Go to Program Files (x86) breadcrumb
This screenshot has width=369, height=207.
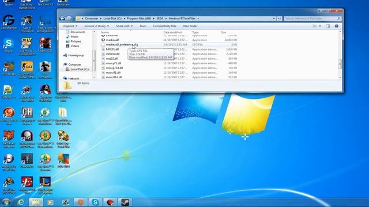coord(139,18)
